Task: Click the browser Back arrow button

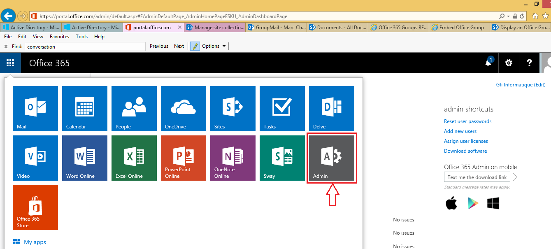Action: point(8,16)
